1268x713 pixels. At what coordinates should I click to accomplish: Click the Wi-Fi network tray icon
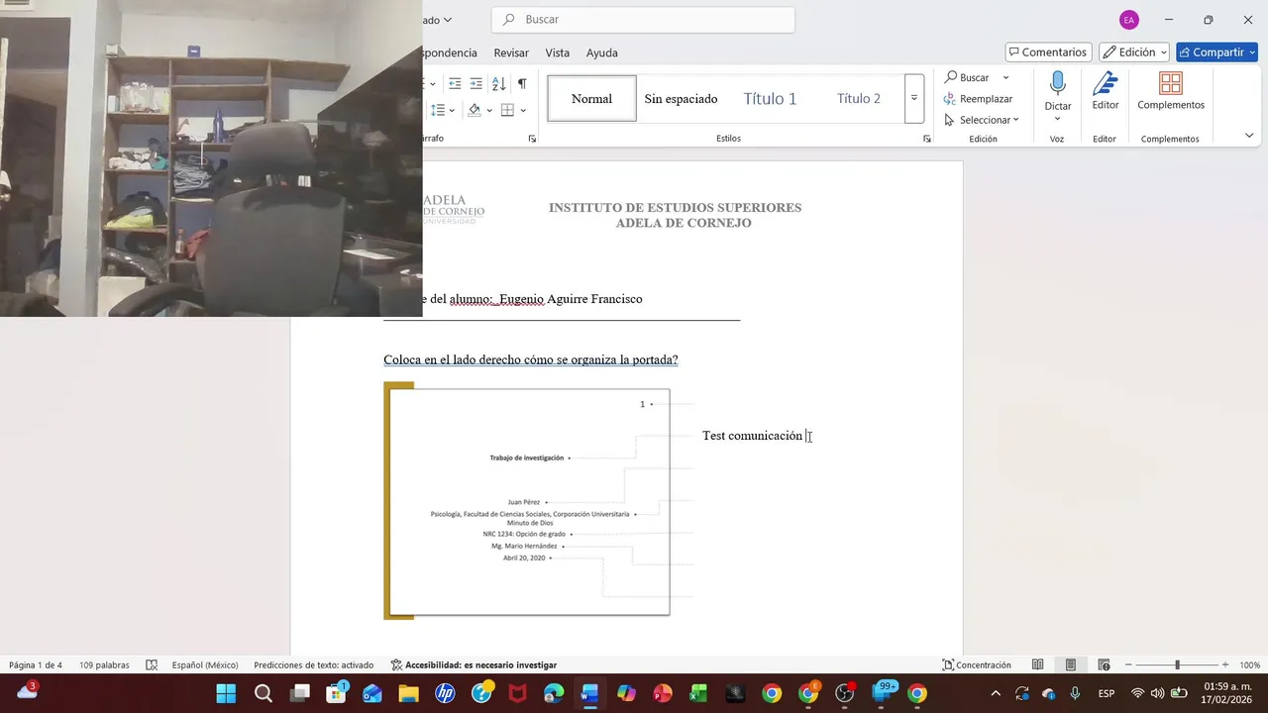[1137, 693]
